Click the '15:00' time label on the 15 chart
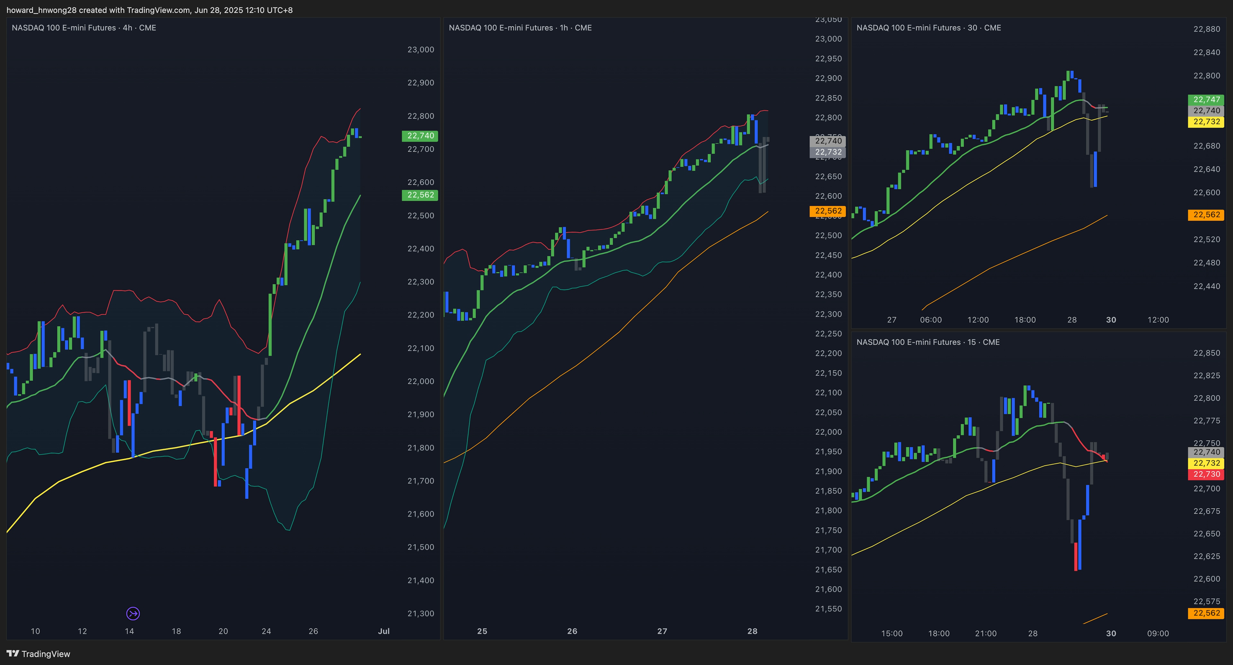The width and height of the screenshot is (1233, 665). (892, 634)
